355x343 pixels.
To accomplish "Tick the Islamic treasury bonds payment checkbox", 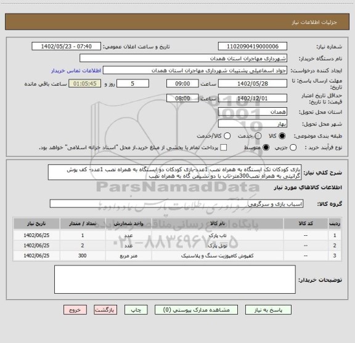I will pyautogui.click(x=224, y=148).
